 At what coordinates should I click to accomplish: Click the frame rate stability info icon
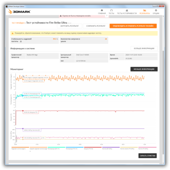pos(21,42)
